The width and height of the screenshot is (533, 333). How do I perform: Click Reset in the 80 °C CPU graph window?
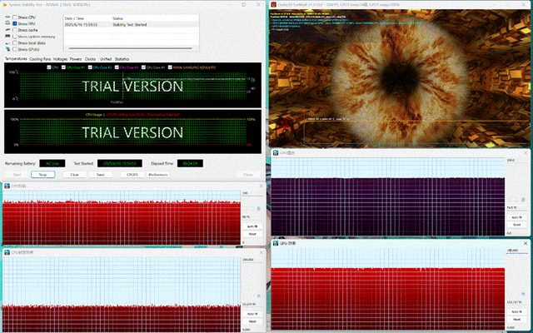(x=252, y=234)
